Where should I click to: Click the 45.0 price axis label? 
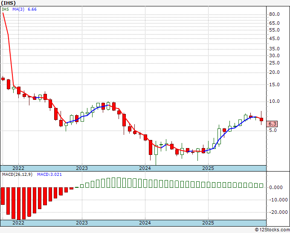274,38
